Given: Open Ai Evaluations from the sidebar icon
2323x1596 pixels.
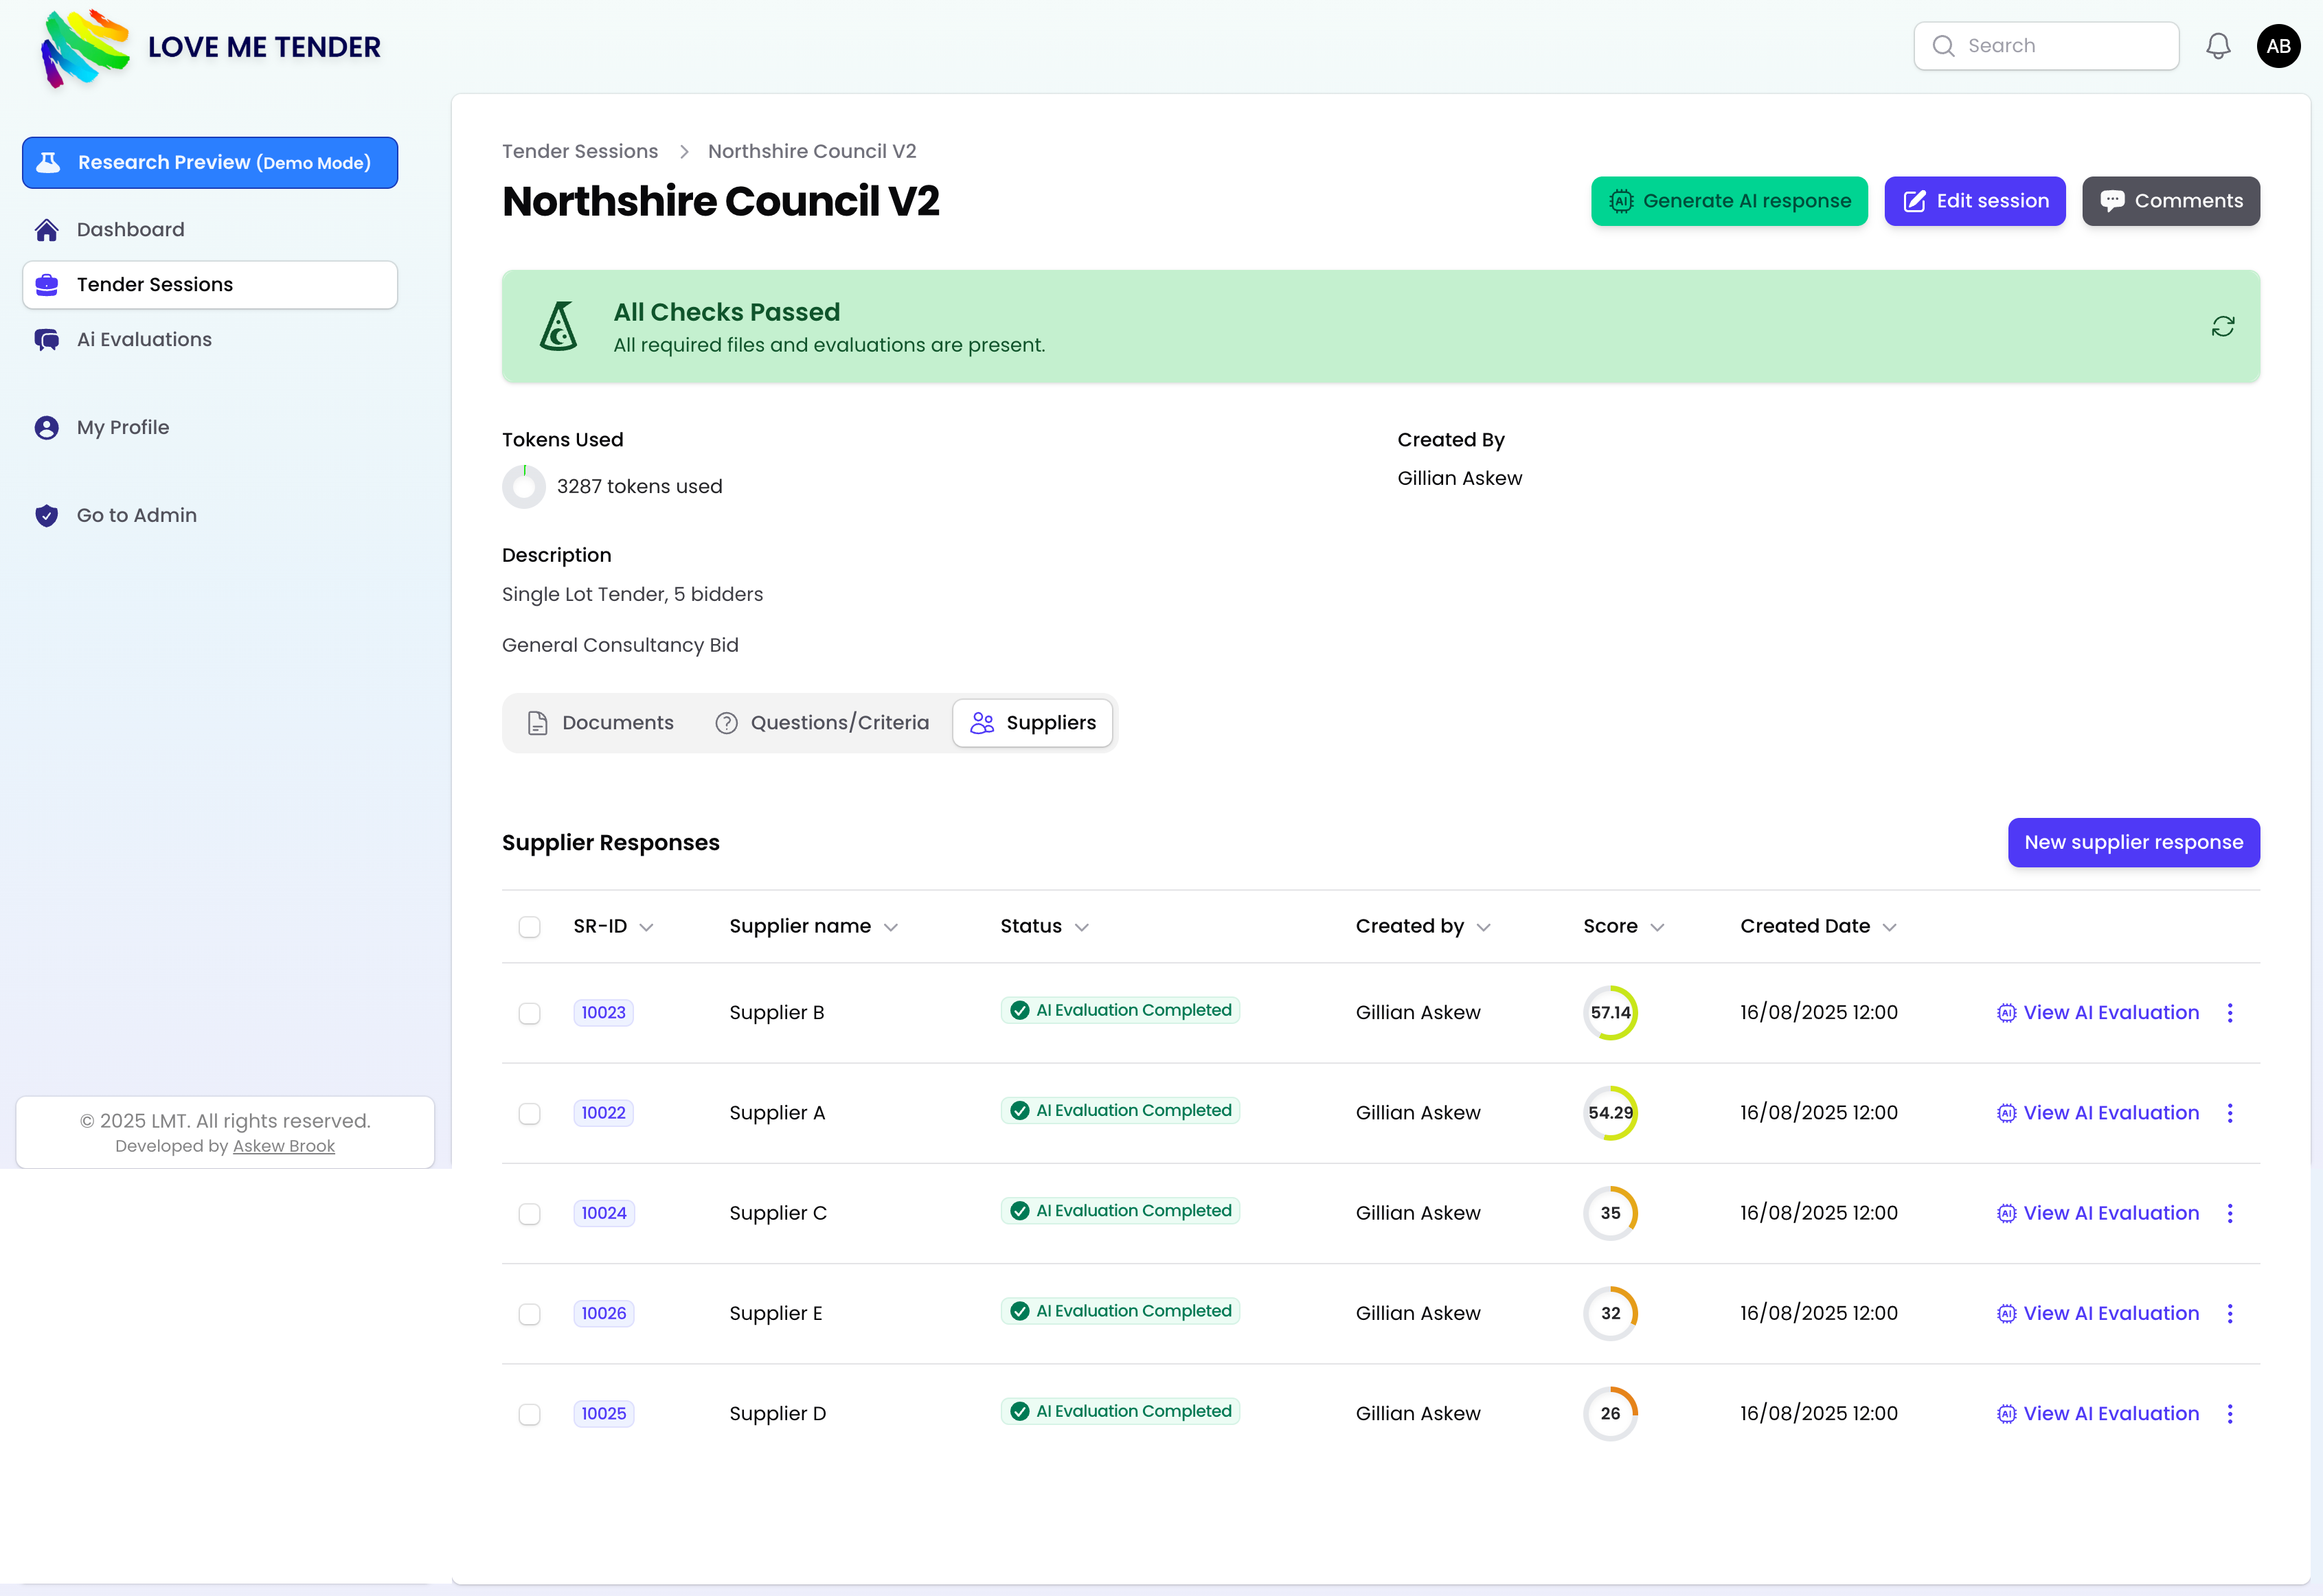Looking at the screenshot, I should [46, 340].
